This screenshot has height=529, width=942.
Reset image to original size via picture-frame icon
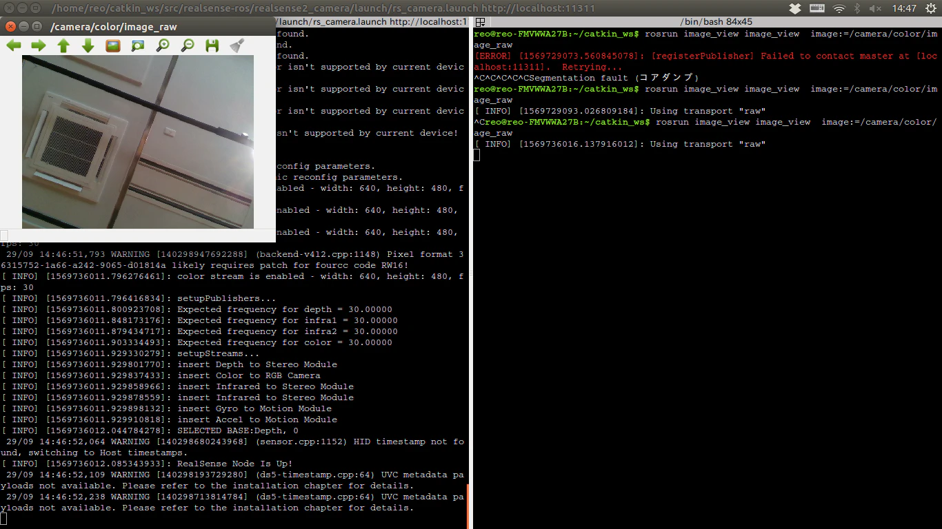tap(113, 45)
